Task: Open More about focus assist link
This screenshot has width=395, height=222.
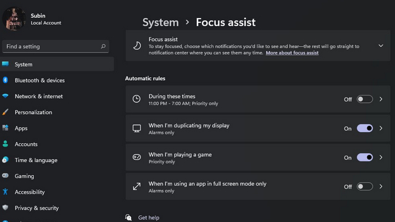Action: coord(292,53)
